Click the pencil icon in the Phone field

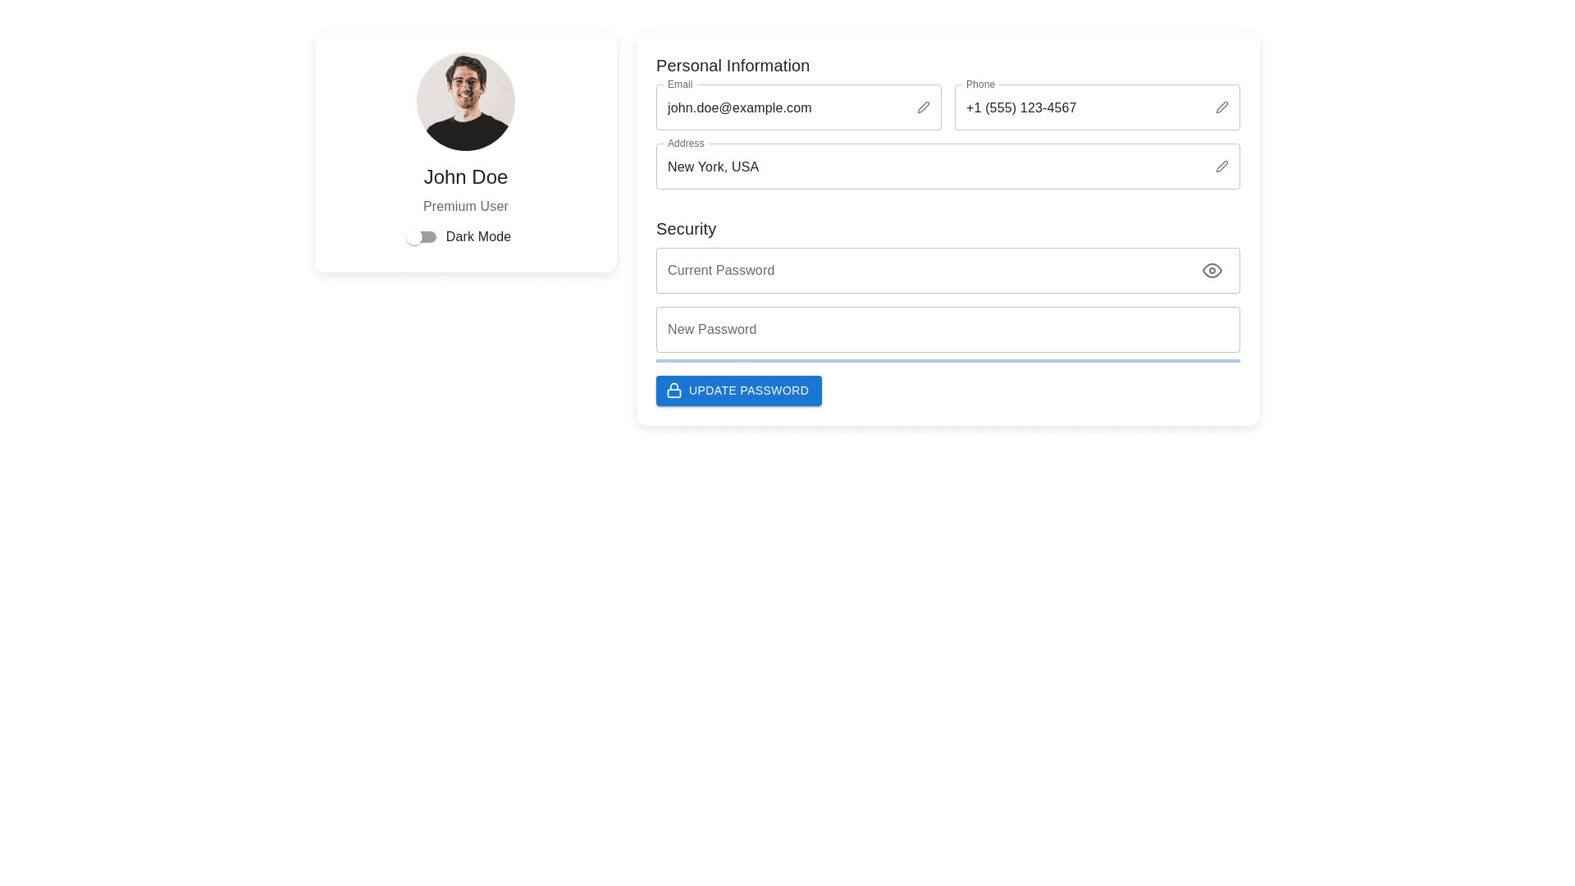point(1221,107)
